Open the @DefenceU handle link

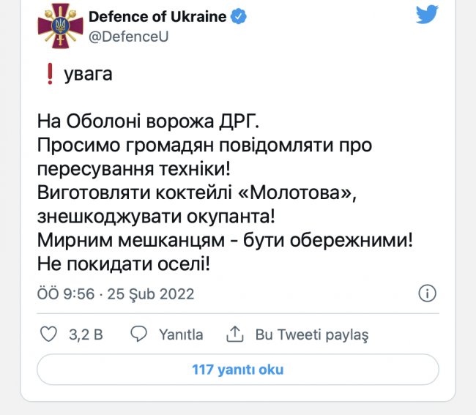coord(128,37)
